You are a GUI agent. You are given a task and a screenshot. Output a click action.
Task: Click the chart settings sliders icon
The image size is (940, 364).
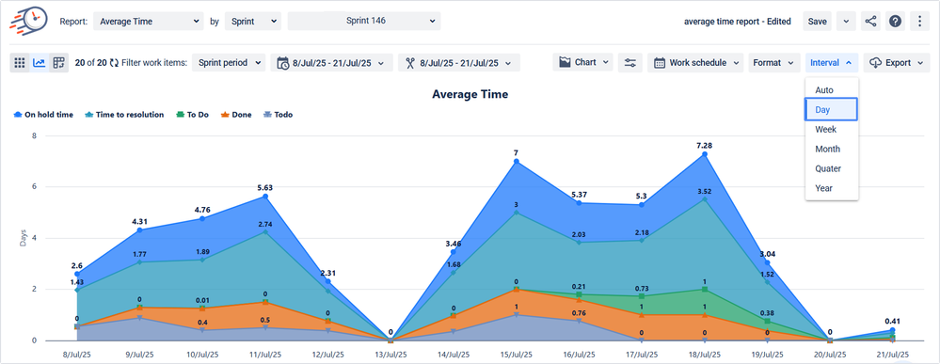[x=630, y=62]
